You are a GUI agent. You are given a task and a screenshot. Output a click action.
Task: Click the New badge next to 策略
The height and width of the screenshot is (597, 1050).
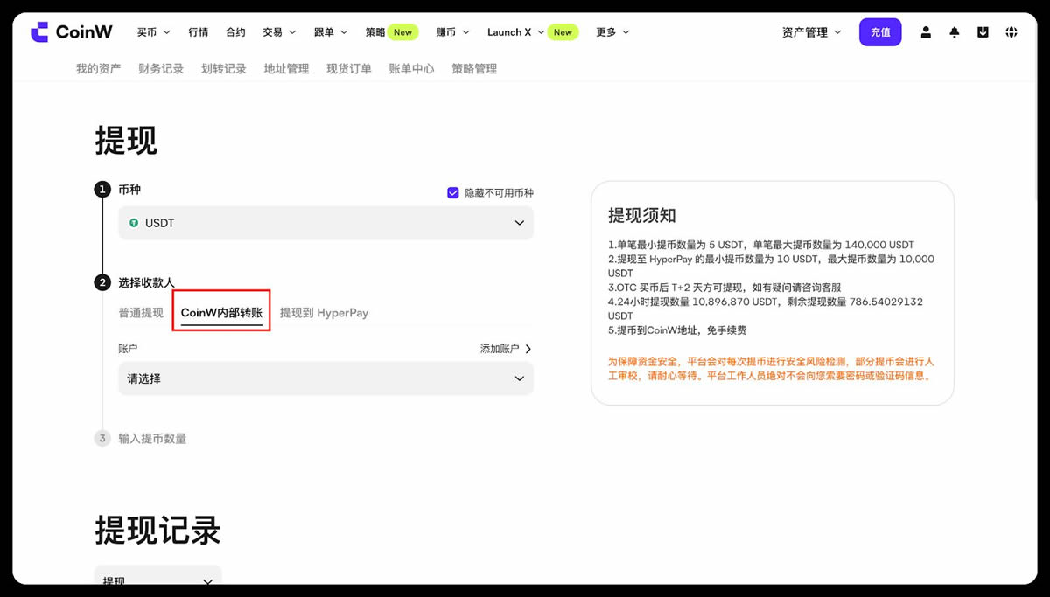pyautogui.click(x=402, y=31)
